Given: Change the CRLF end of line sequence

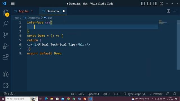Looking at the screenshot, I should [117, 94].
